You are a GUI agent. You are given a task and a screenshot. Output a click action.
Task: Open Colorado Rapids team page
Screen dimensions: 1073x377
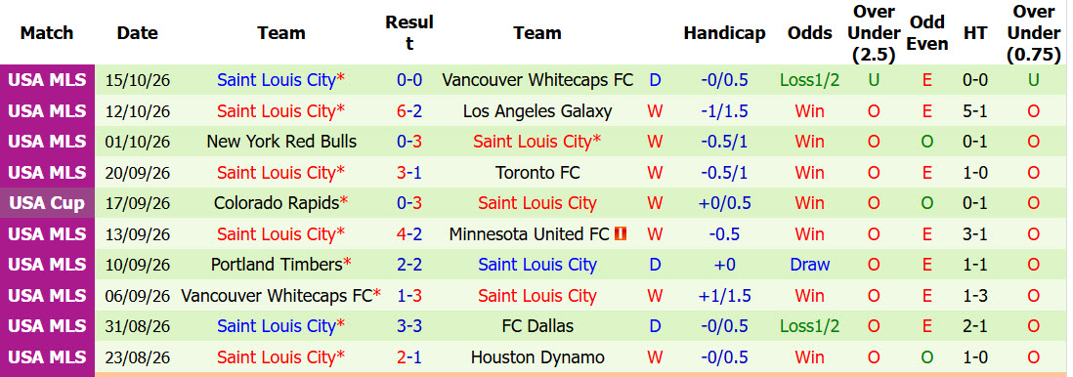277,203
